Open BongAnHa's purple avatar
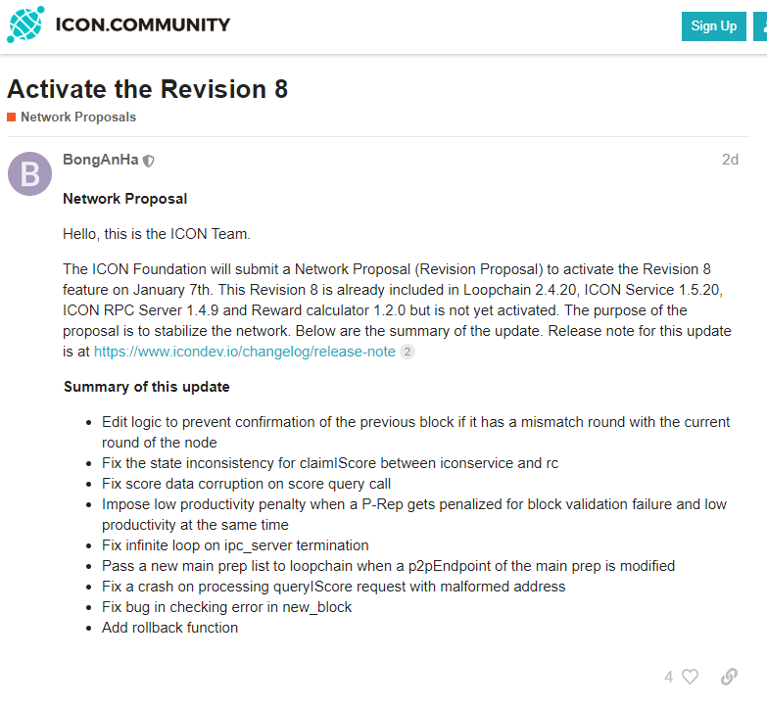Image resolution: width=767 pixels, height=707 pixels. coord(29,173)
